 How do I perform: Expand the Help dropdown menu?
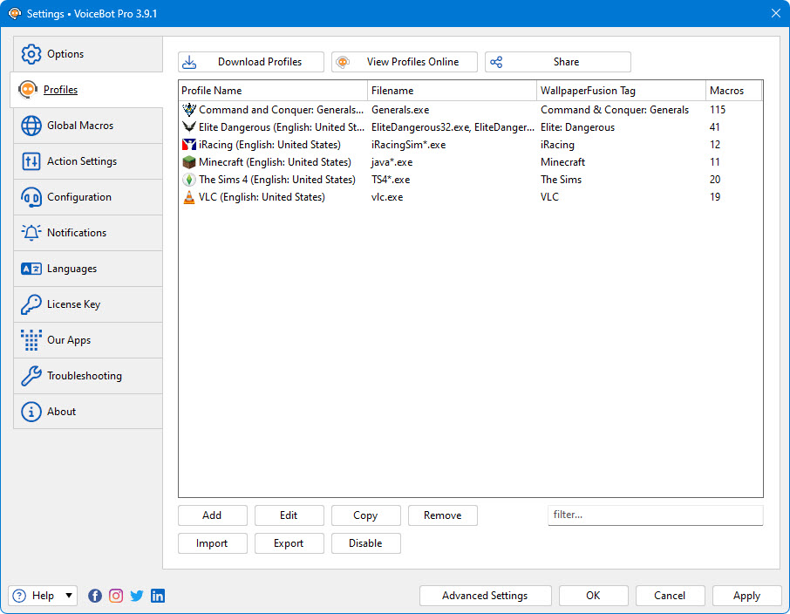click(68, 596)
